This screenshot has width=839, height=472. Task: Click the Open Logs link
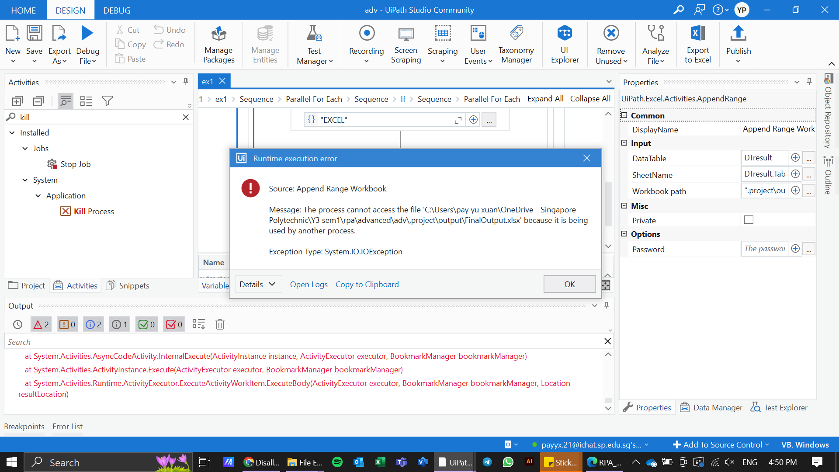pos(309,284)
